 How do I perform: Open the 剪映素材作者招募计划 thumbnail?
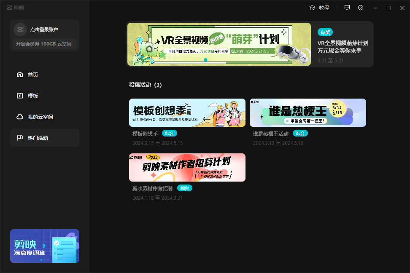tap(187, 167)
